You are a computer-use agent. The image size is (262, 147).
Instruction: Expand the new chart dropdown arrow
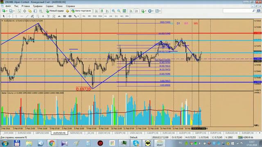7,11
